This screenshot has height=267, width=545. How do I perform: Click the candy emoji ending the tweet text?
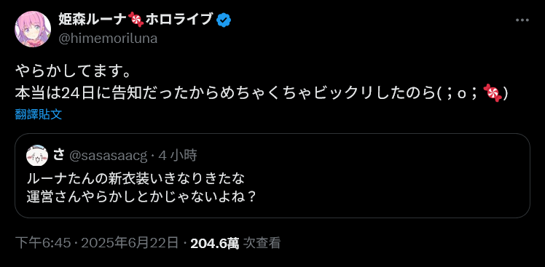[x=493, y=93]
